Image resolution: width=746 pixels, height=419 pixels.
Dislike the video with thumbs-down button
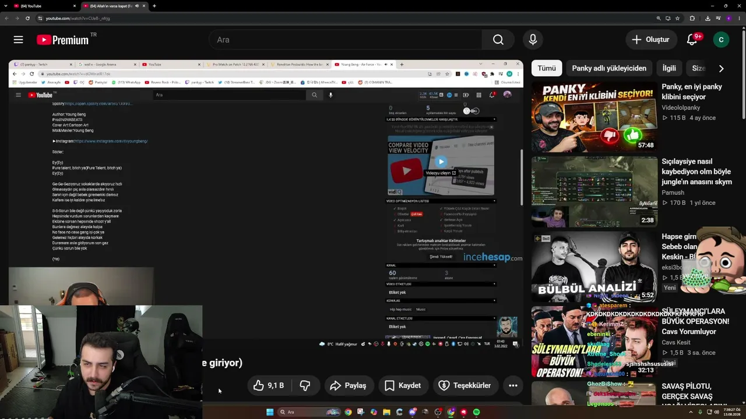(305, 385)
